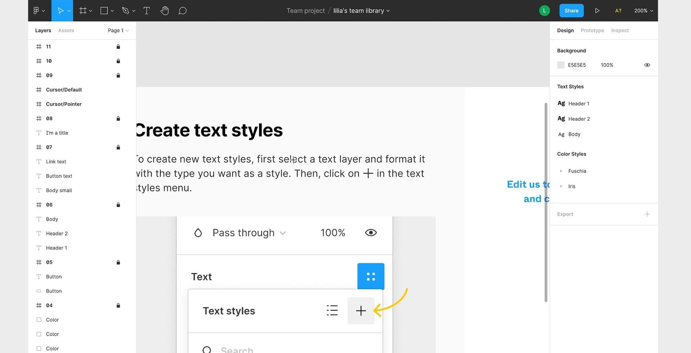The image size is (691, 353).
Task: Unlock layer 07
Action: point(118,147)
